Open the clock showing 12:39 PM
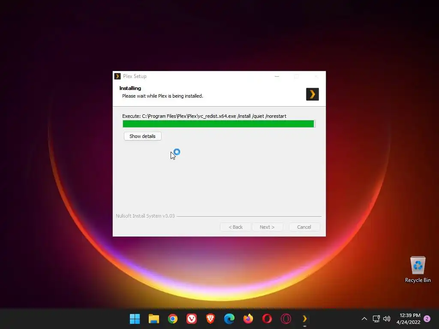The height and width of the screenshot is (329, 439). coord(409,319)
